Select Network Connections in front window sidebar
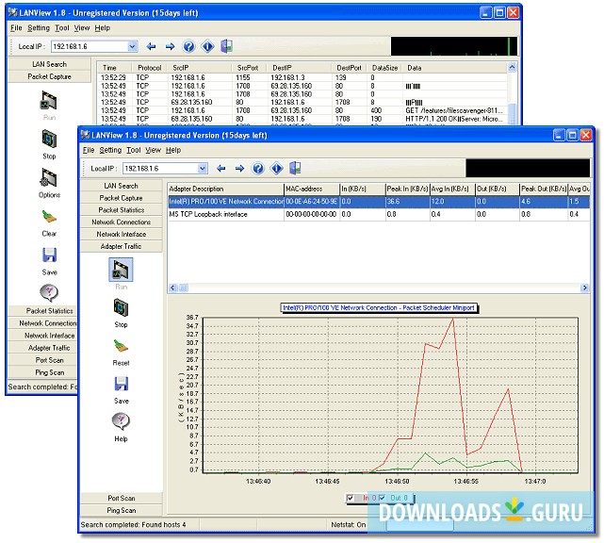This screenshot has width=604, height=543. click(121, 222)
